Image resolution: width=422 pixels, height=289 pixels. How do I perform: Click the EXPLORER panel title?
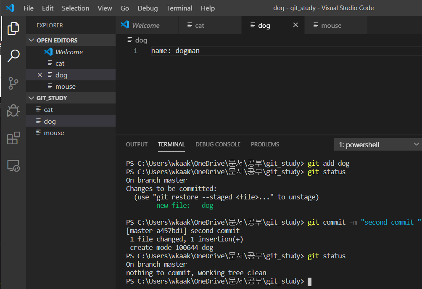(50, 25)
